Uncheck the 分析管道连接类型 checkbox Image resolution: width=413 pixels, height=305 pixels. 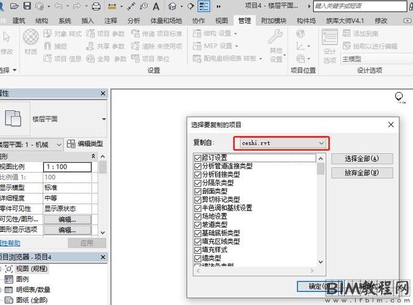[x=198, y=166]
